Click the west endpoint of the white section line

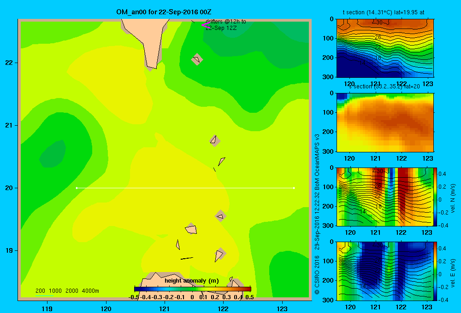coord(77,188)
